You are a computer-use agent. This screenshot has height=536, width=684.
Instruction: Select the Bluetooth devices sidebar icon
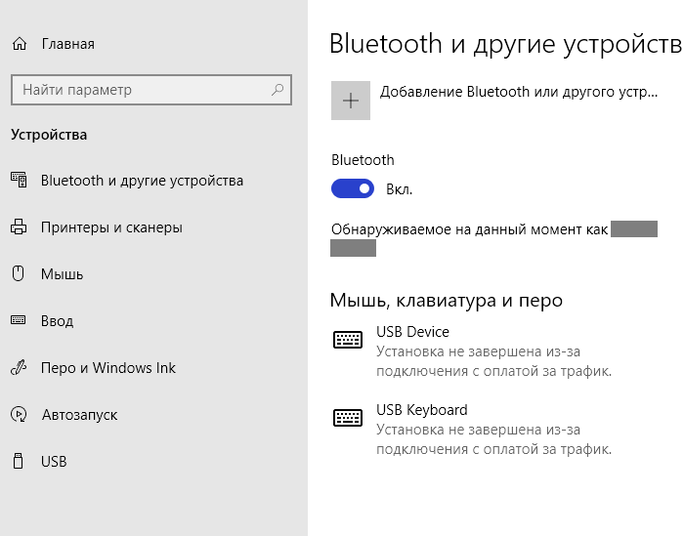tap(19, 180)
